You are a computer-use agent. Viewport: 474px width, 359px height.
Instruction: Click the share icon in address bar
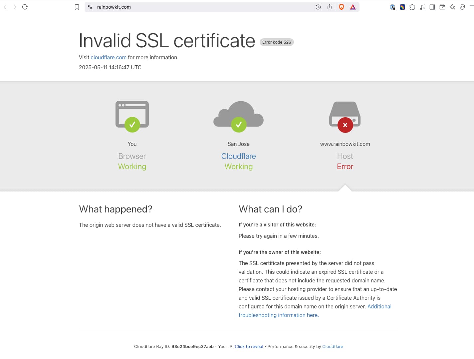pos(329,7)
